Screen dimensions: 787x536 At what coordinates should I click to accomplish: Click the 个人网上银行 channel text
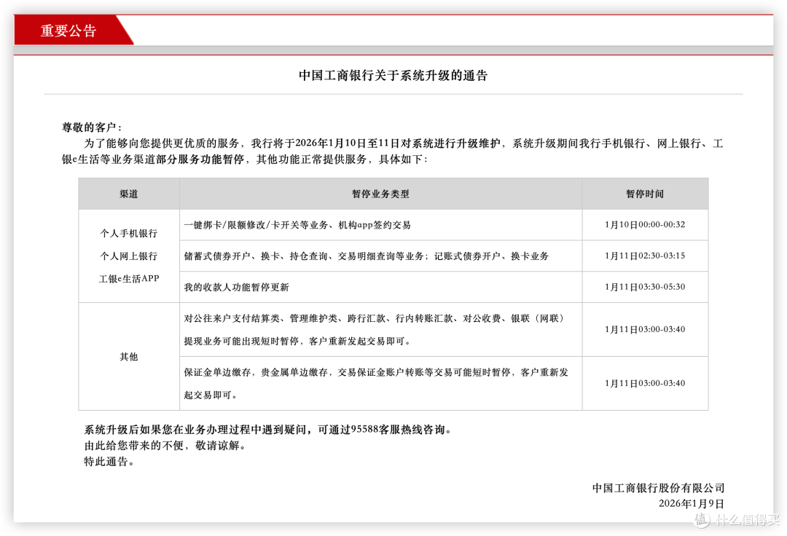coord(129,256)
